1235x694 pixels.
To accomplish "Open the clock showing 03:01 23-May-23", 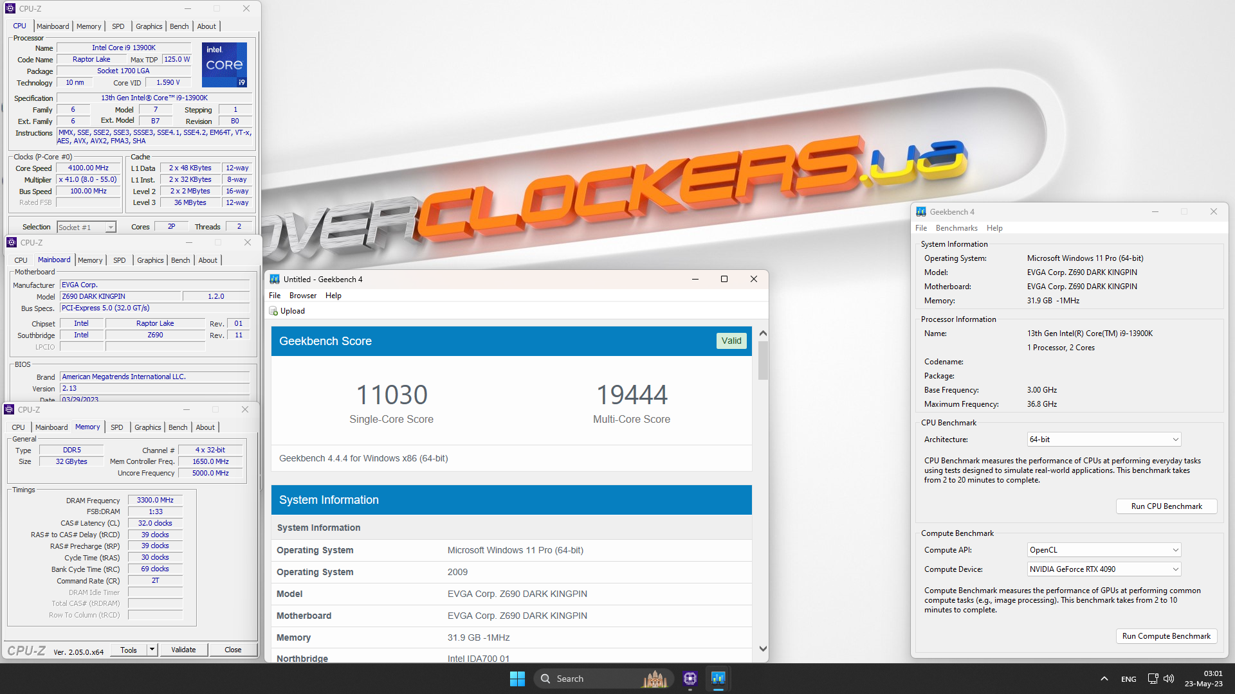I will [1203, 679].
